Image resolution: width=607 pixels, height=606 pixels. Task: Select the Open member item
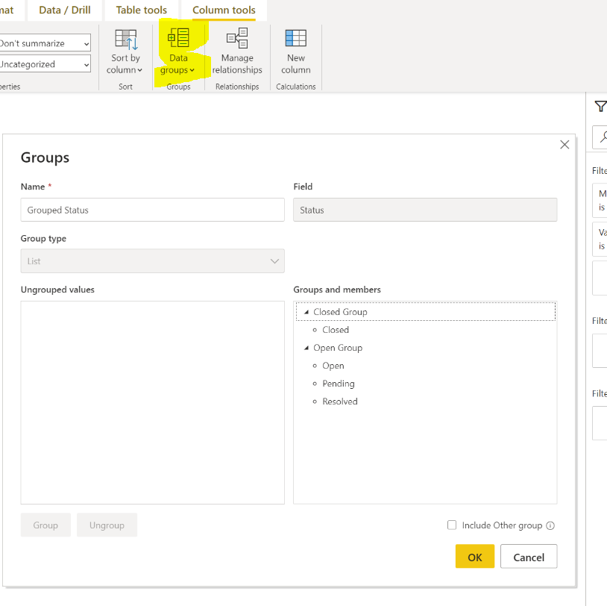tap(333, 366)
